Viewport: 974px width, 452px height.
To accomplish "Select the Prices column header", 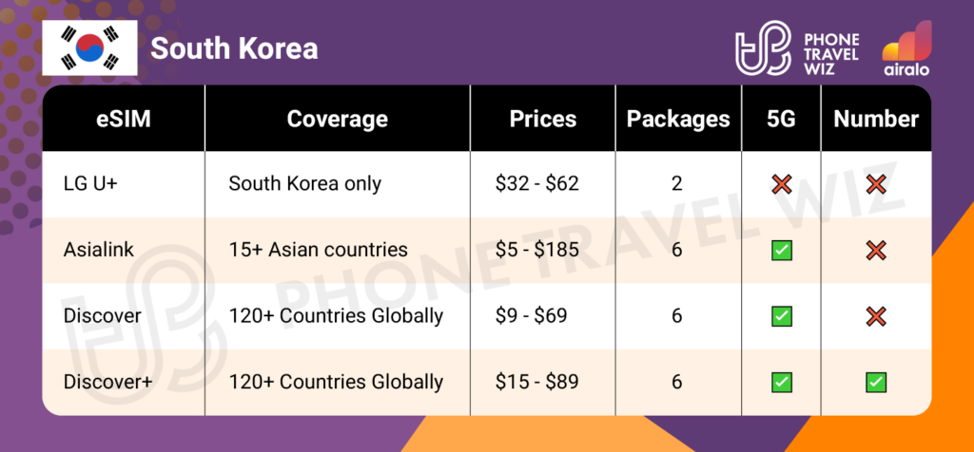I will click(543, 120).
